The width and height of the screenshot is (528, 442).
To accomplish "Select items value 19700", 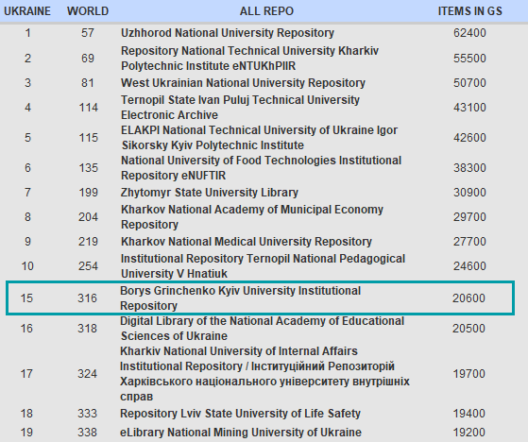I will [468, 374].
